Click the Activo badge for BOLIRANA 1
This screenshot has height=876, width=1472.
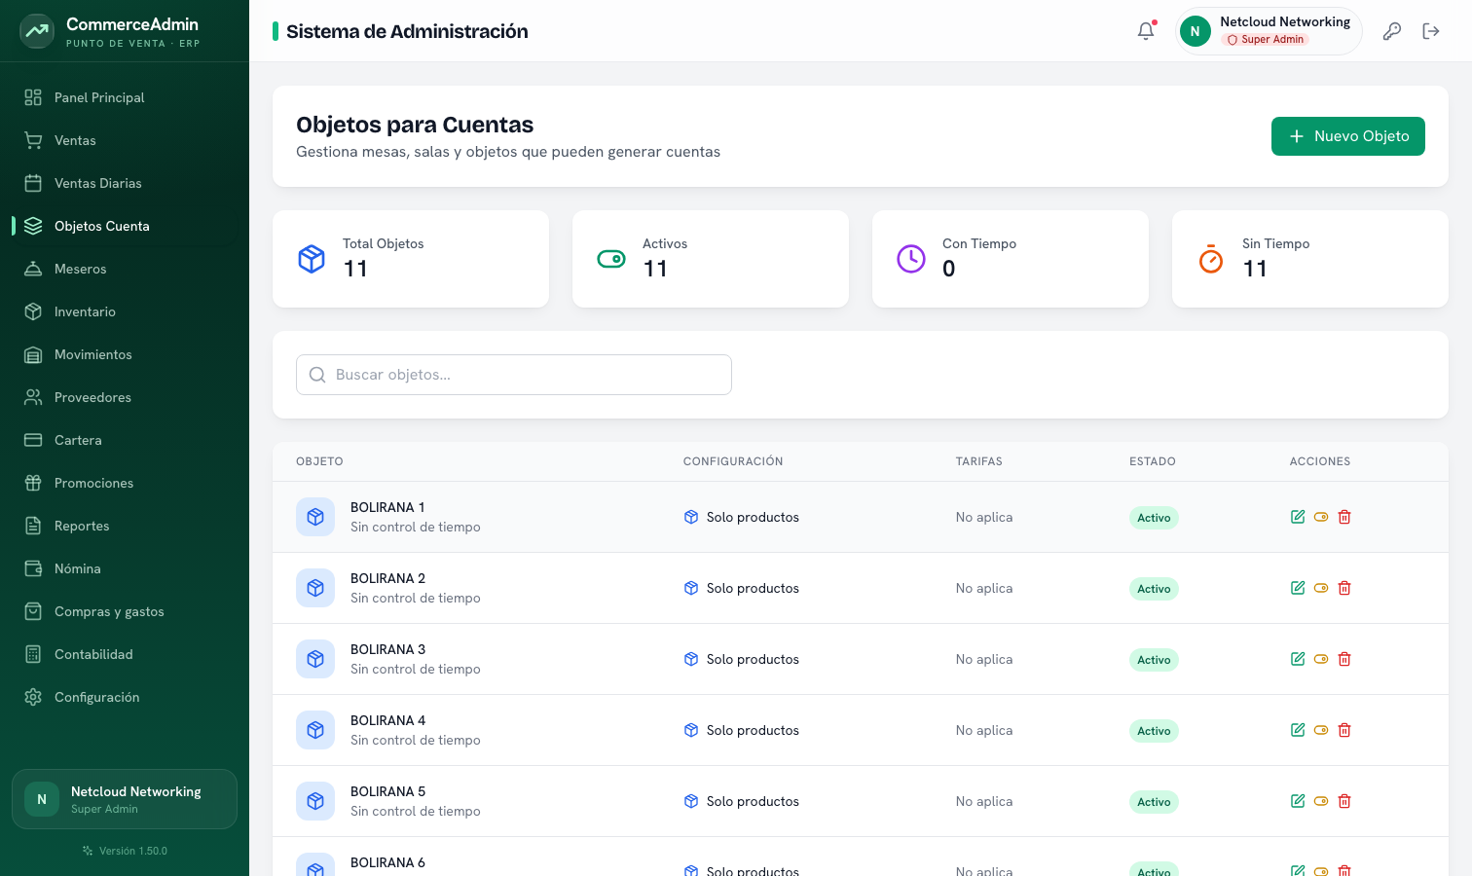click(1154, 518)
